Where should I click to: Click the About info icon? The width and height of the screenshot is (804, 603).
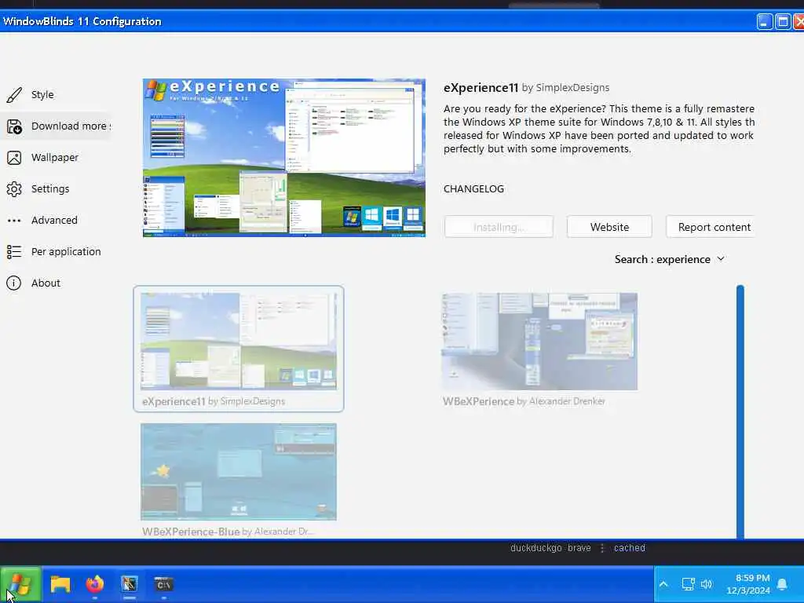pos(14,283)
